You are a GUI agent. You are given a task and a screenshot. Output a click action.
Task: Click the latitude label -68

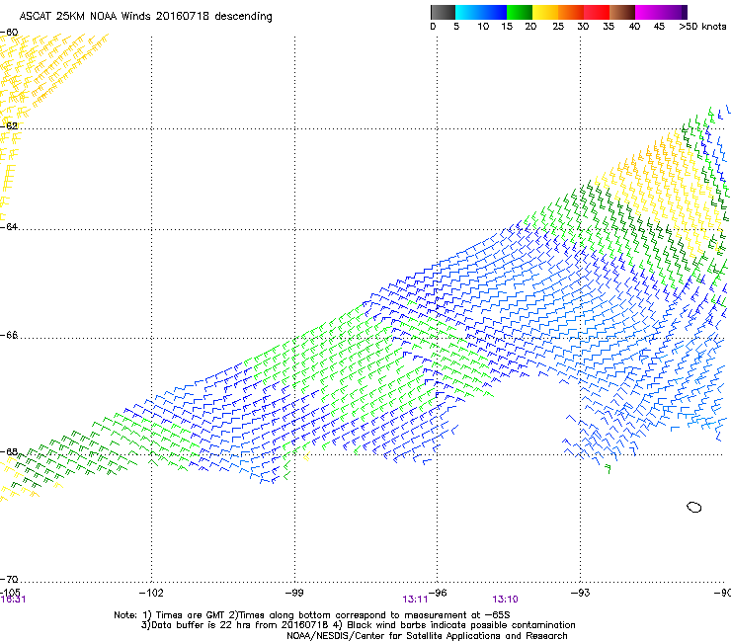[x=9, y=451]
